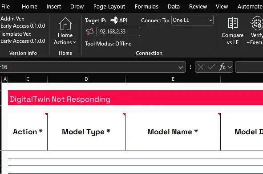Viewport: 263px width, 174px height.
Task: Switch to the Formulas tab
Action: coord(146,6)
